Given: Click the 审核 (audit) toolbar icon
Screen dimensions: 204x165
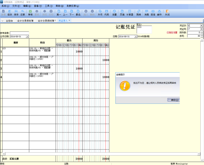Looking at the screenshot, I should click(30, 12).
